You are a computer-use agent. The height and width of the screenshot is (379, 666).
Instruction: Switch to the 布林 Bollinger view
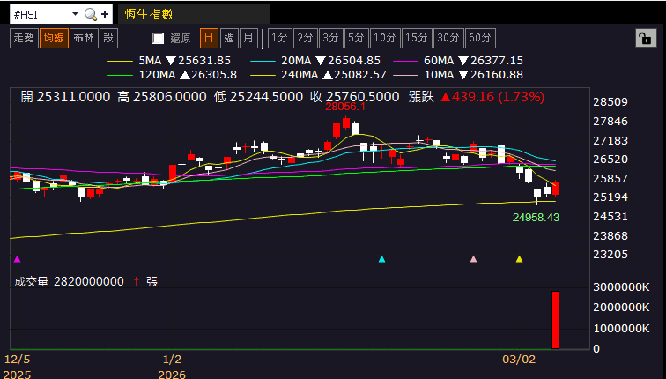[x=84, y=38]
